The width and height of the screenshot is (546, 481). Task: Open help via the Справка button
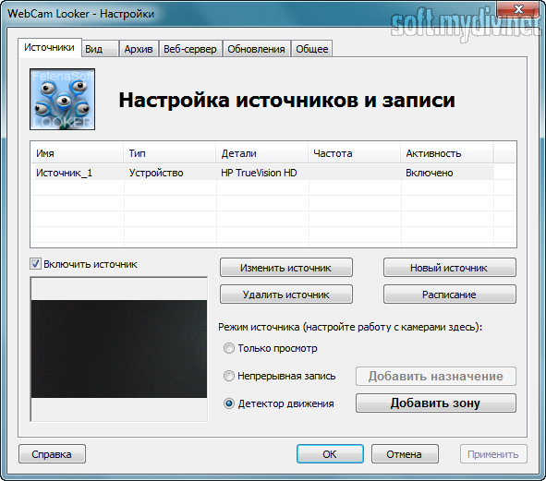click(x=52, y=454)
